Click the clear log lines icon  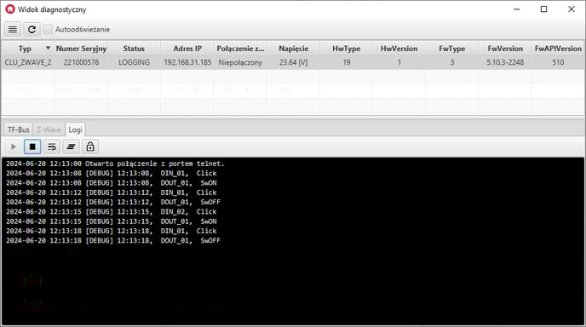pos(71,146)
